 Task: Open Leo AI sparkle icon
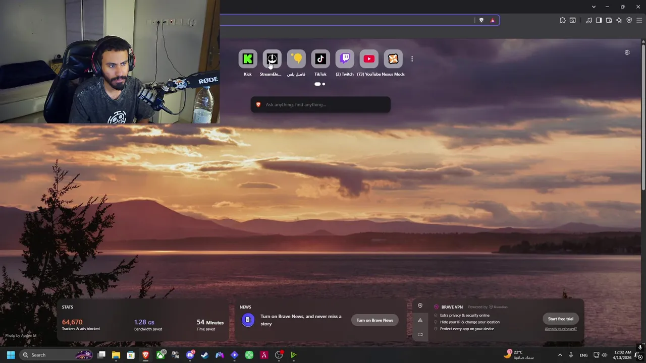(619, 20)
